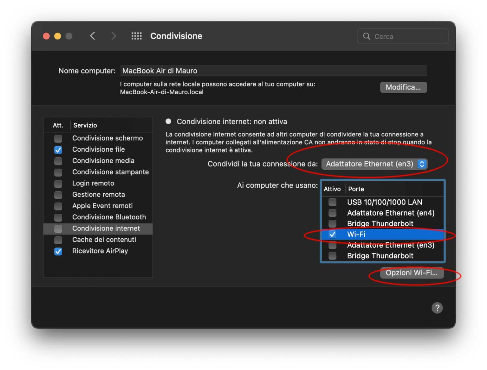Enable the Condivisione schermo checkbox

tap(58, 138)
